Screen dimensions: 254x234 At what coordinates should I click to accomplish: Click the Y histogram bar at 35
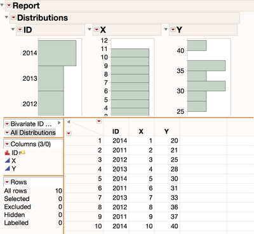tap(206, 65)
